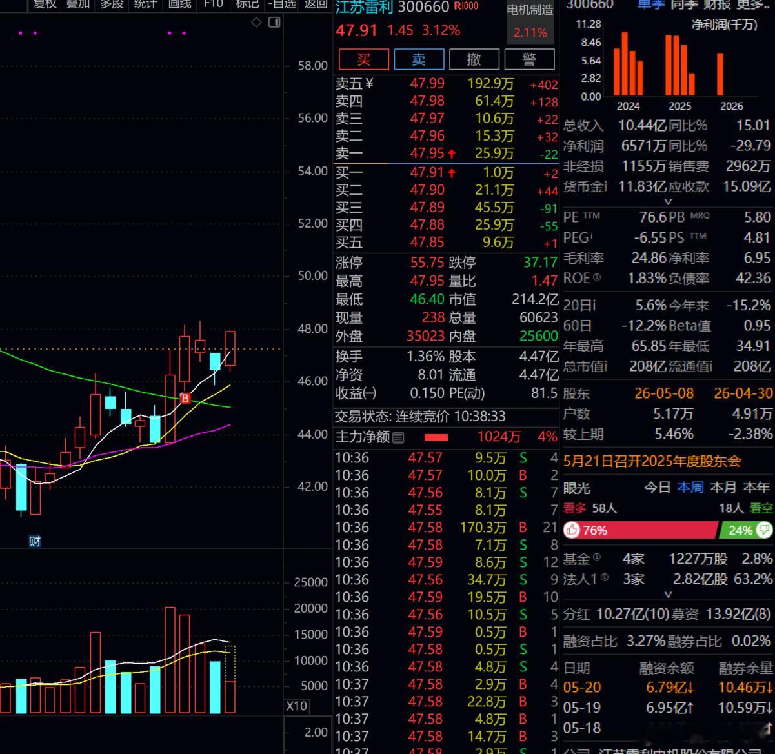Click the 跌停 price 37.17
This screenshot has width=775, height=754.
(x=540, y=263)
